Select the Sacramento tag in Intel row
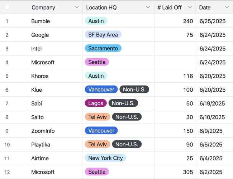 coord(103,48)
